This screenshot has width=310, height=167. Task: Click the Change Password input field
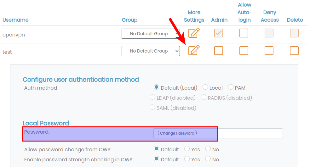point(218,133)
